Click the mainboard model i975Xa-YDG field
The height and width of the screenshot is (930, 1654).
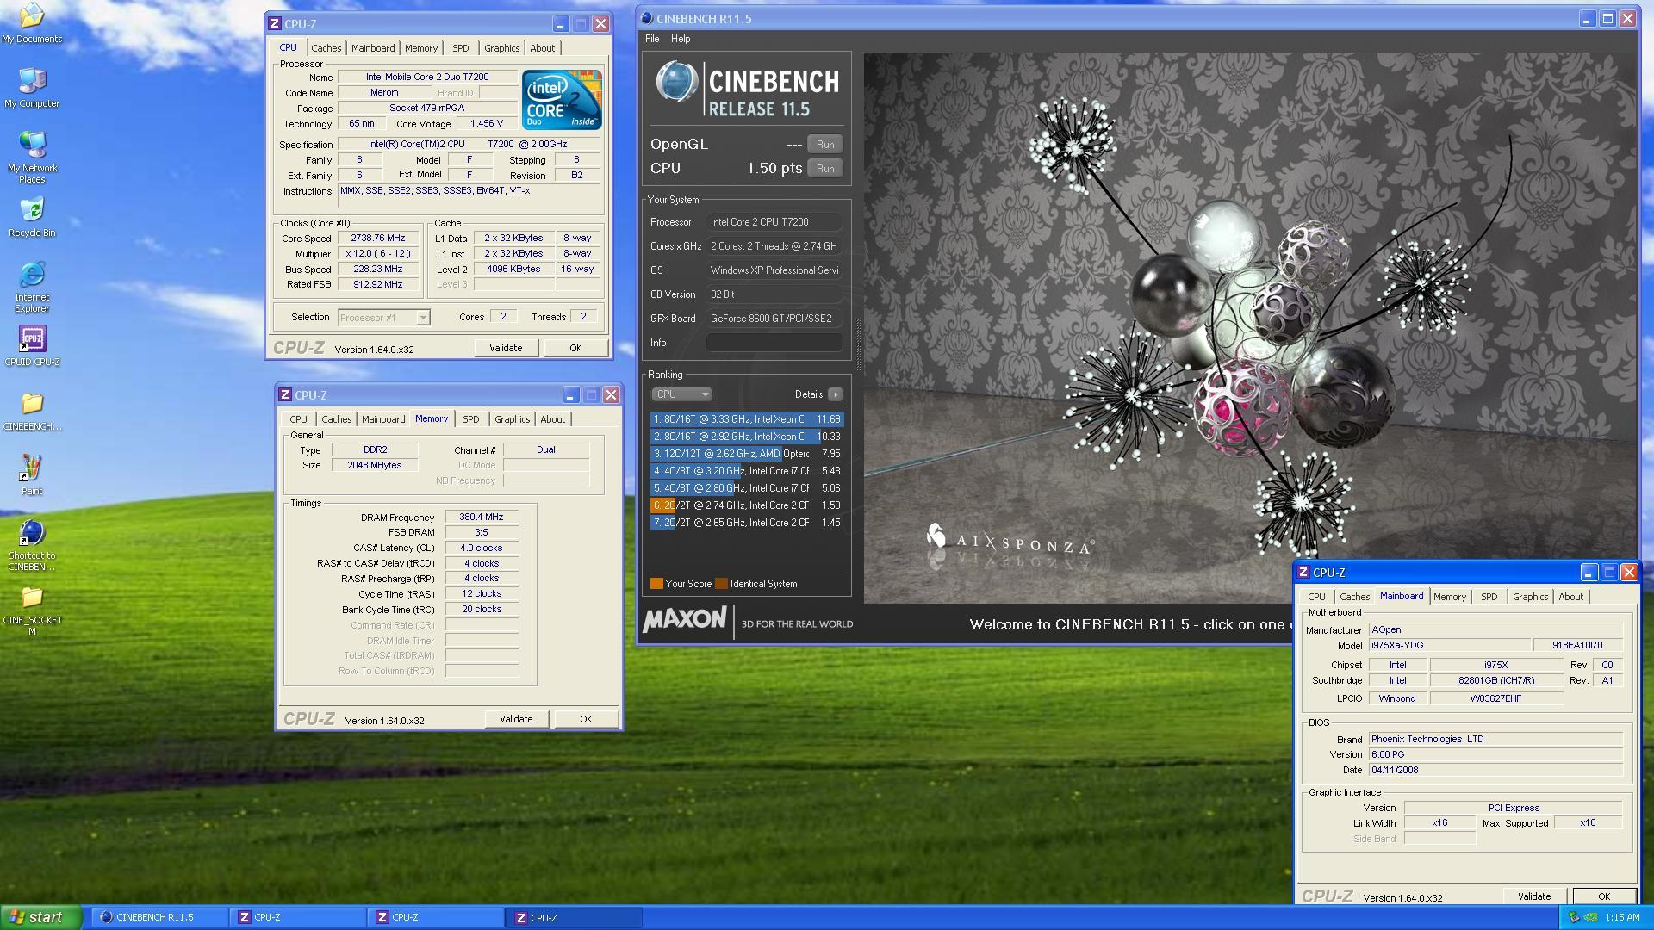coord(1449,646)
